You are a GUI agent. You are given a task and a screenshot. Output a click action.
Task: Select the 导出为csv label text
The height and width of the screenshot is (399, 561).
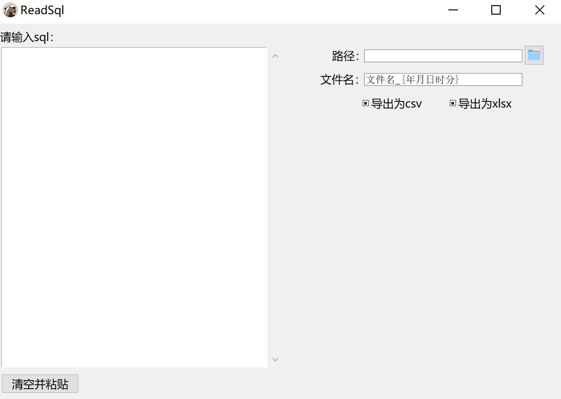396,103
